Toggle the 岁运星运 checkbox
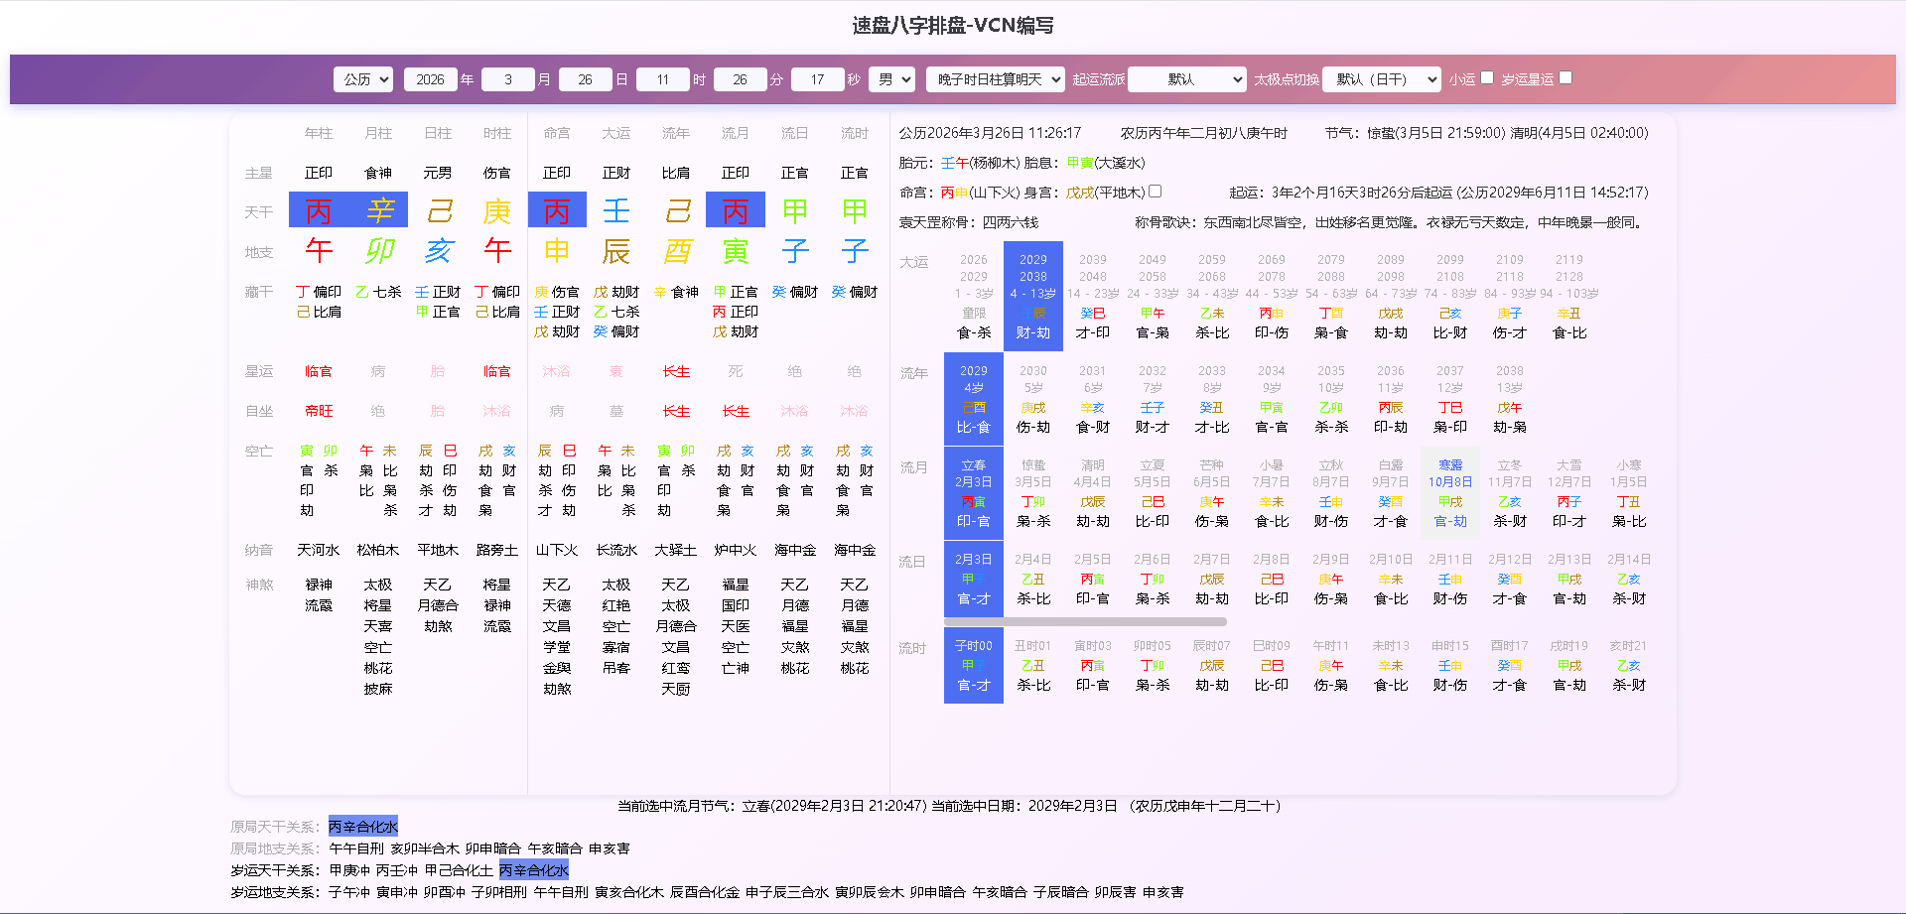 (1566, 77)
